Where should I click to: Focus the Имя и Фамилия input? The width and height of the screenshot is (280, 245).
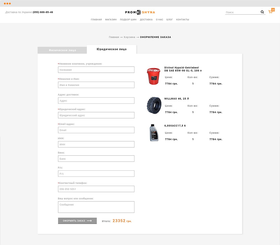(96, 85)
